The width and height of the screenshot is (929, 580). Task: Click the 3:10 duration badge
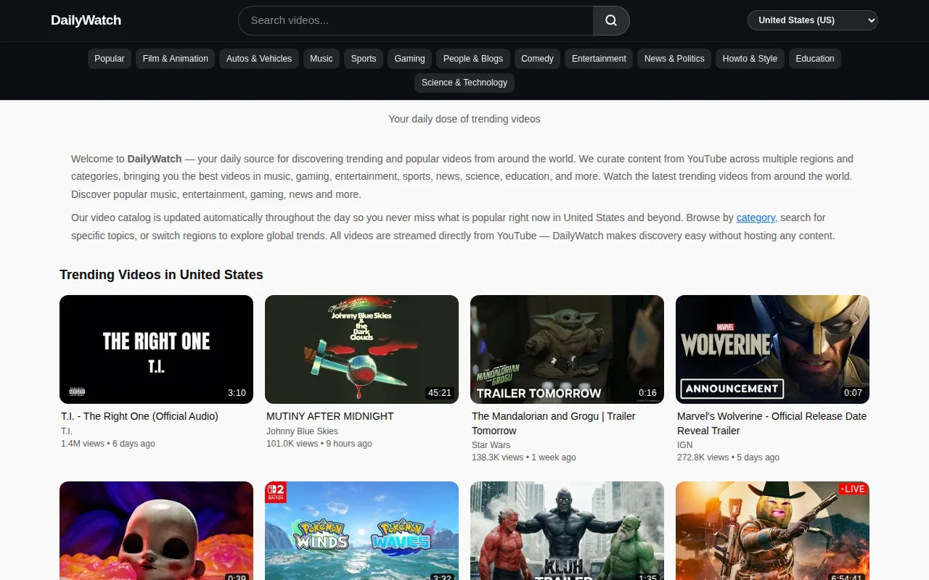coord(237,393)
